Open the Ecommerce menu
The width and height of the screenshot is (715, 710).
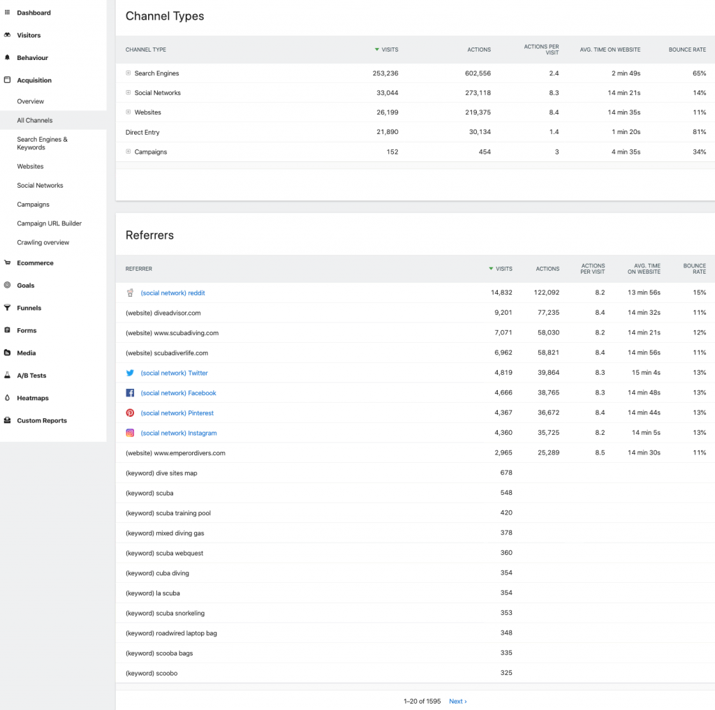pos(35,263)
